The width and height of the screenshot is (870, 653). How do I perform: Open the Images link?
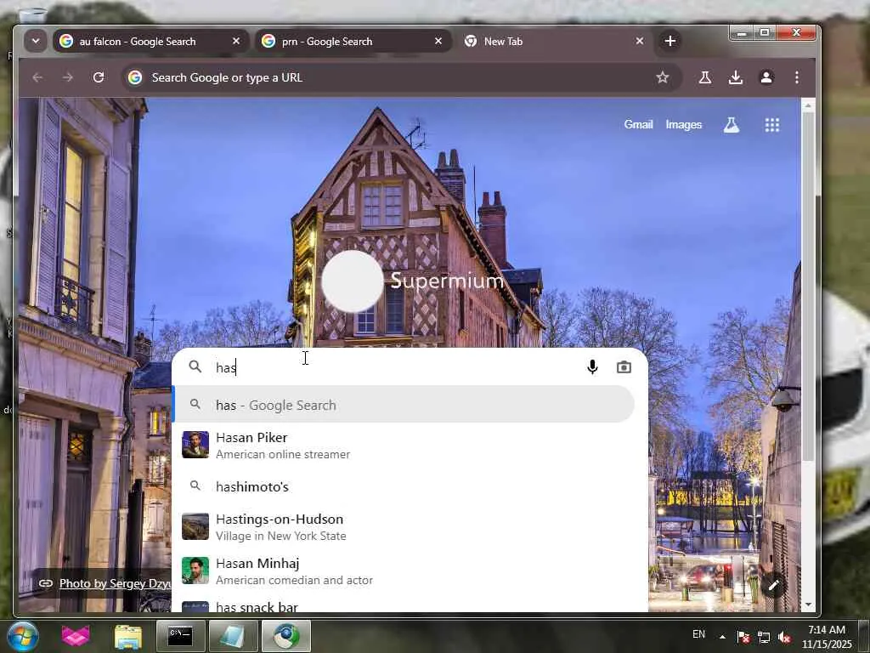[684, 124]
